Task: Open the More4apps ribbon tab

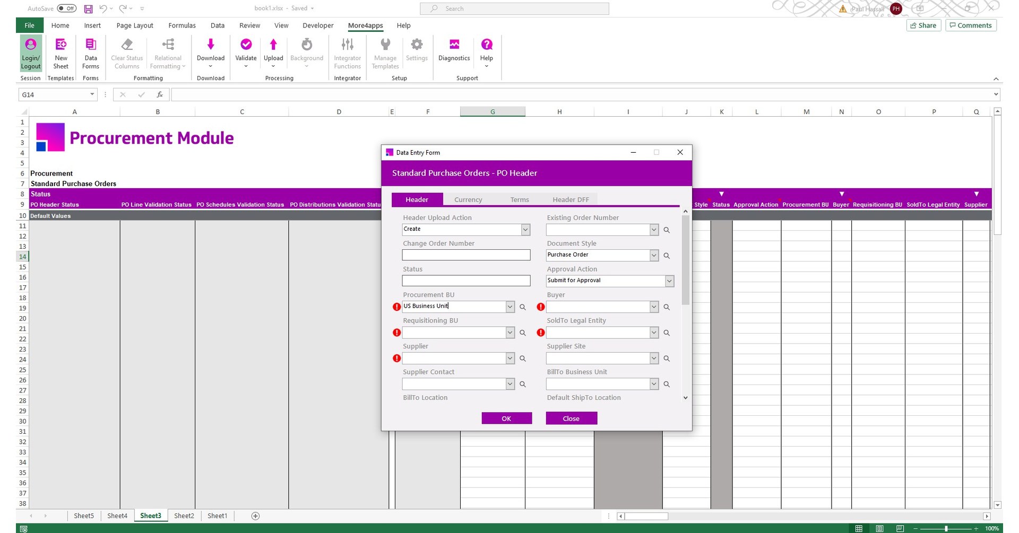Action: (x=365, y=25)
